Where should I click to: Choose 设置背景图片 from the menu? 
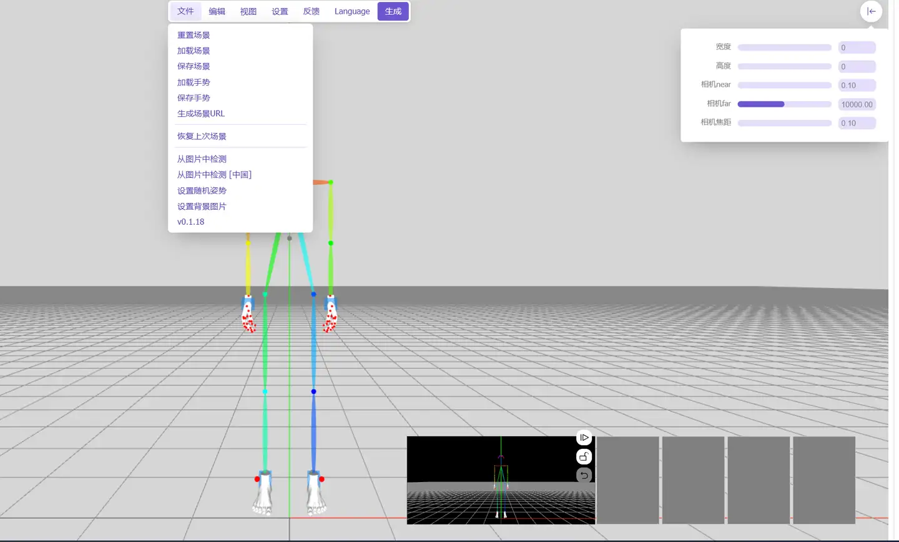(x=202, y=206)
